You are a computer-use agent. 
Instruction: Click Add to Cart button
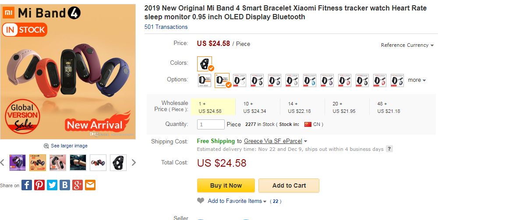click(x=289, y=185)
